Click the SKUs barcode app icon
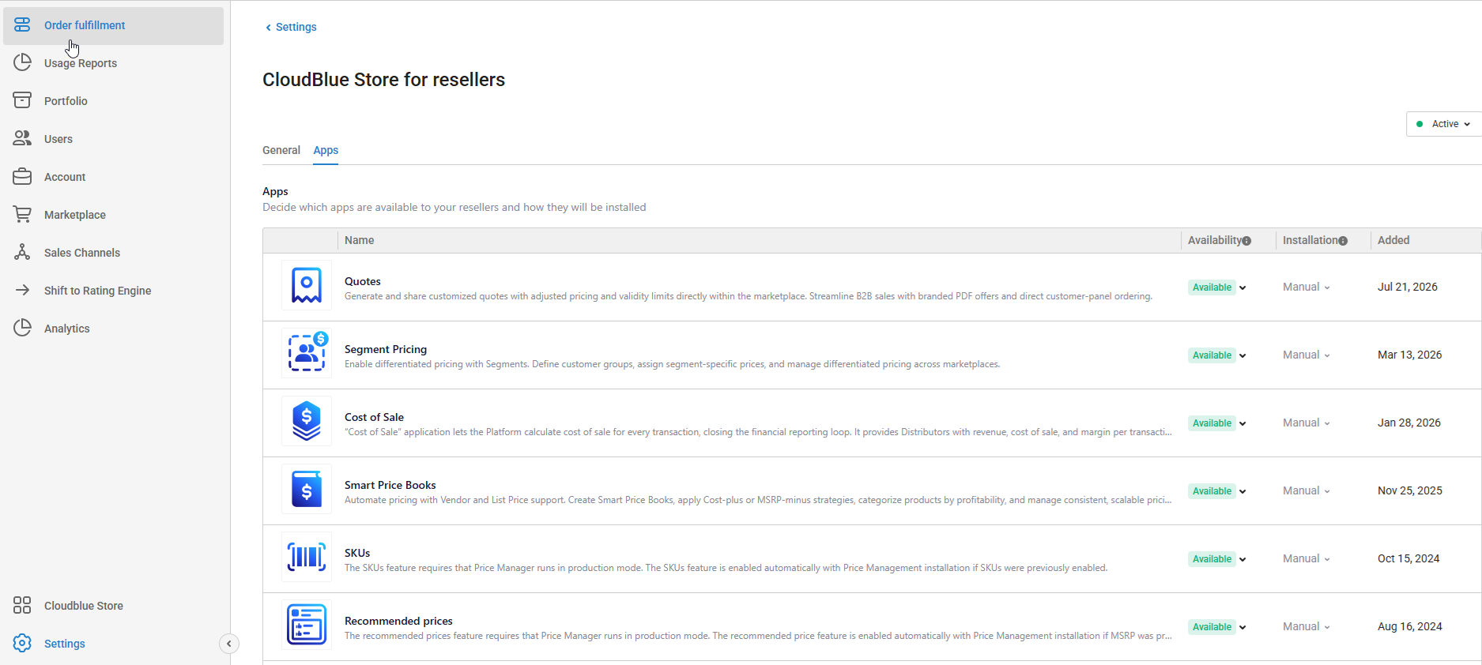This screenshot has width=1482, height=665. coord(307,558)
